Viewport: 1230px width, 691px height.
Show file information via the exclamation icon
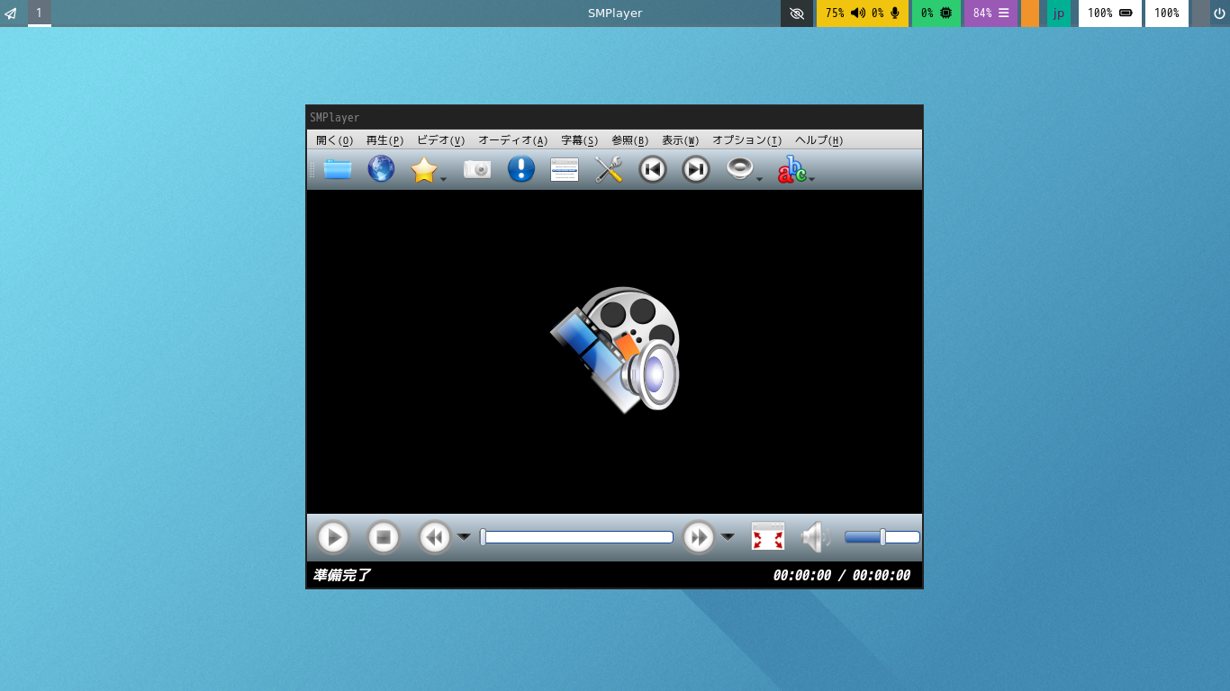520,168
